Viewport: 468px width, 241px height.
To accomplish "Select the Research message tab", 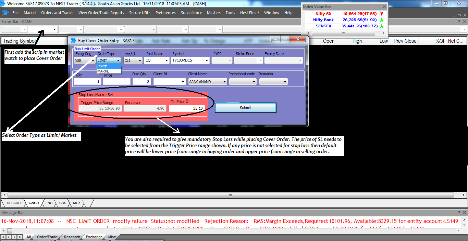I will pos(72,237).
